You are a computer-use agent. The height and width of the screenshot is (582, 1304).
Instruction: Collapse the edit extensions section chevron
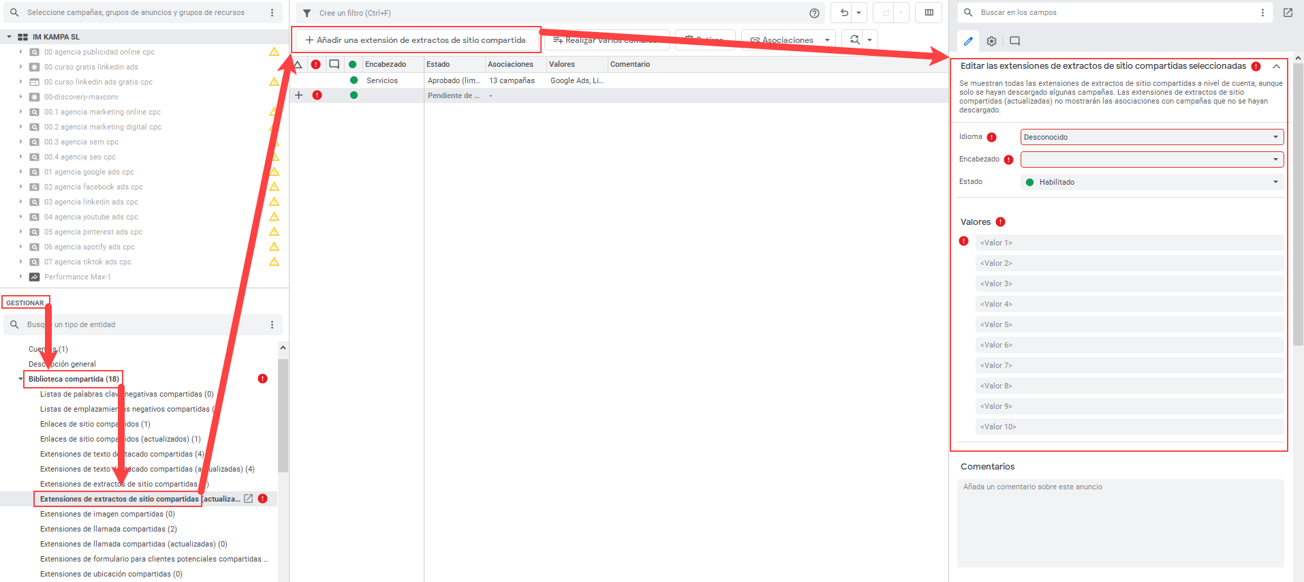click(1276, 66)
